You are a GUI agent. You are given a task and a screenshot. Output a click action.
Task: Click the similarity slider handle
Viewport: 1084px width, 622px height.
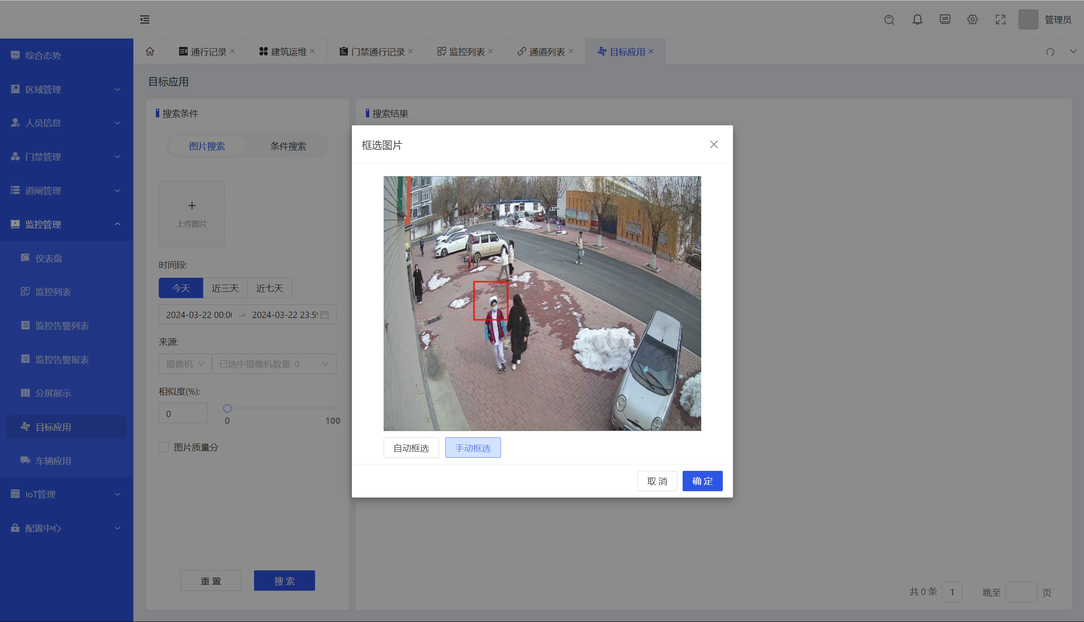pyautogui.click(x=227, y=408)
